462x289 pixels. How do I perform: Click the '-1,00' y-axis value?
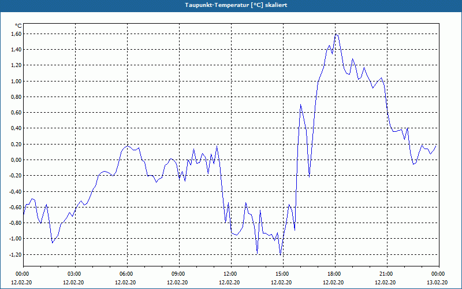pyautogui.click(x=16, y=238)
